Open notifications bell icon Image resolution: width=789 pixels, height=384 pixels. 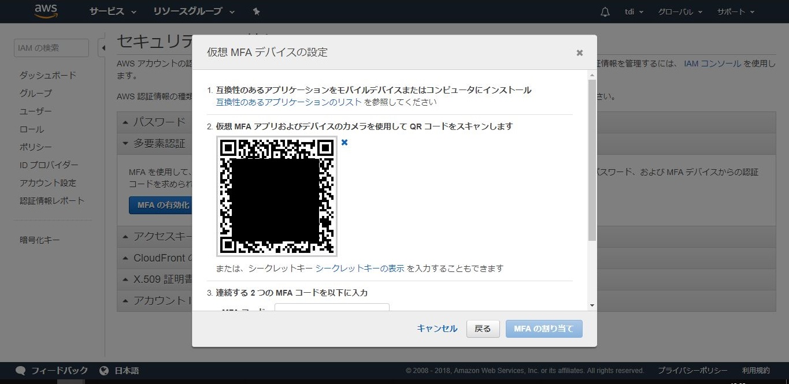605,12
